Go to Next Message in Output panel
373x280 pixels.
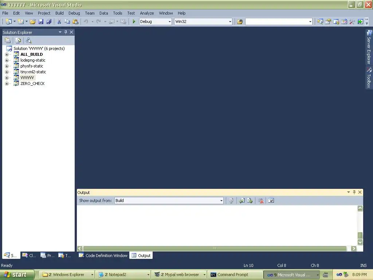(x=250, y=201)
